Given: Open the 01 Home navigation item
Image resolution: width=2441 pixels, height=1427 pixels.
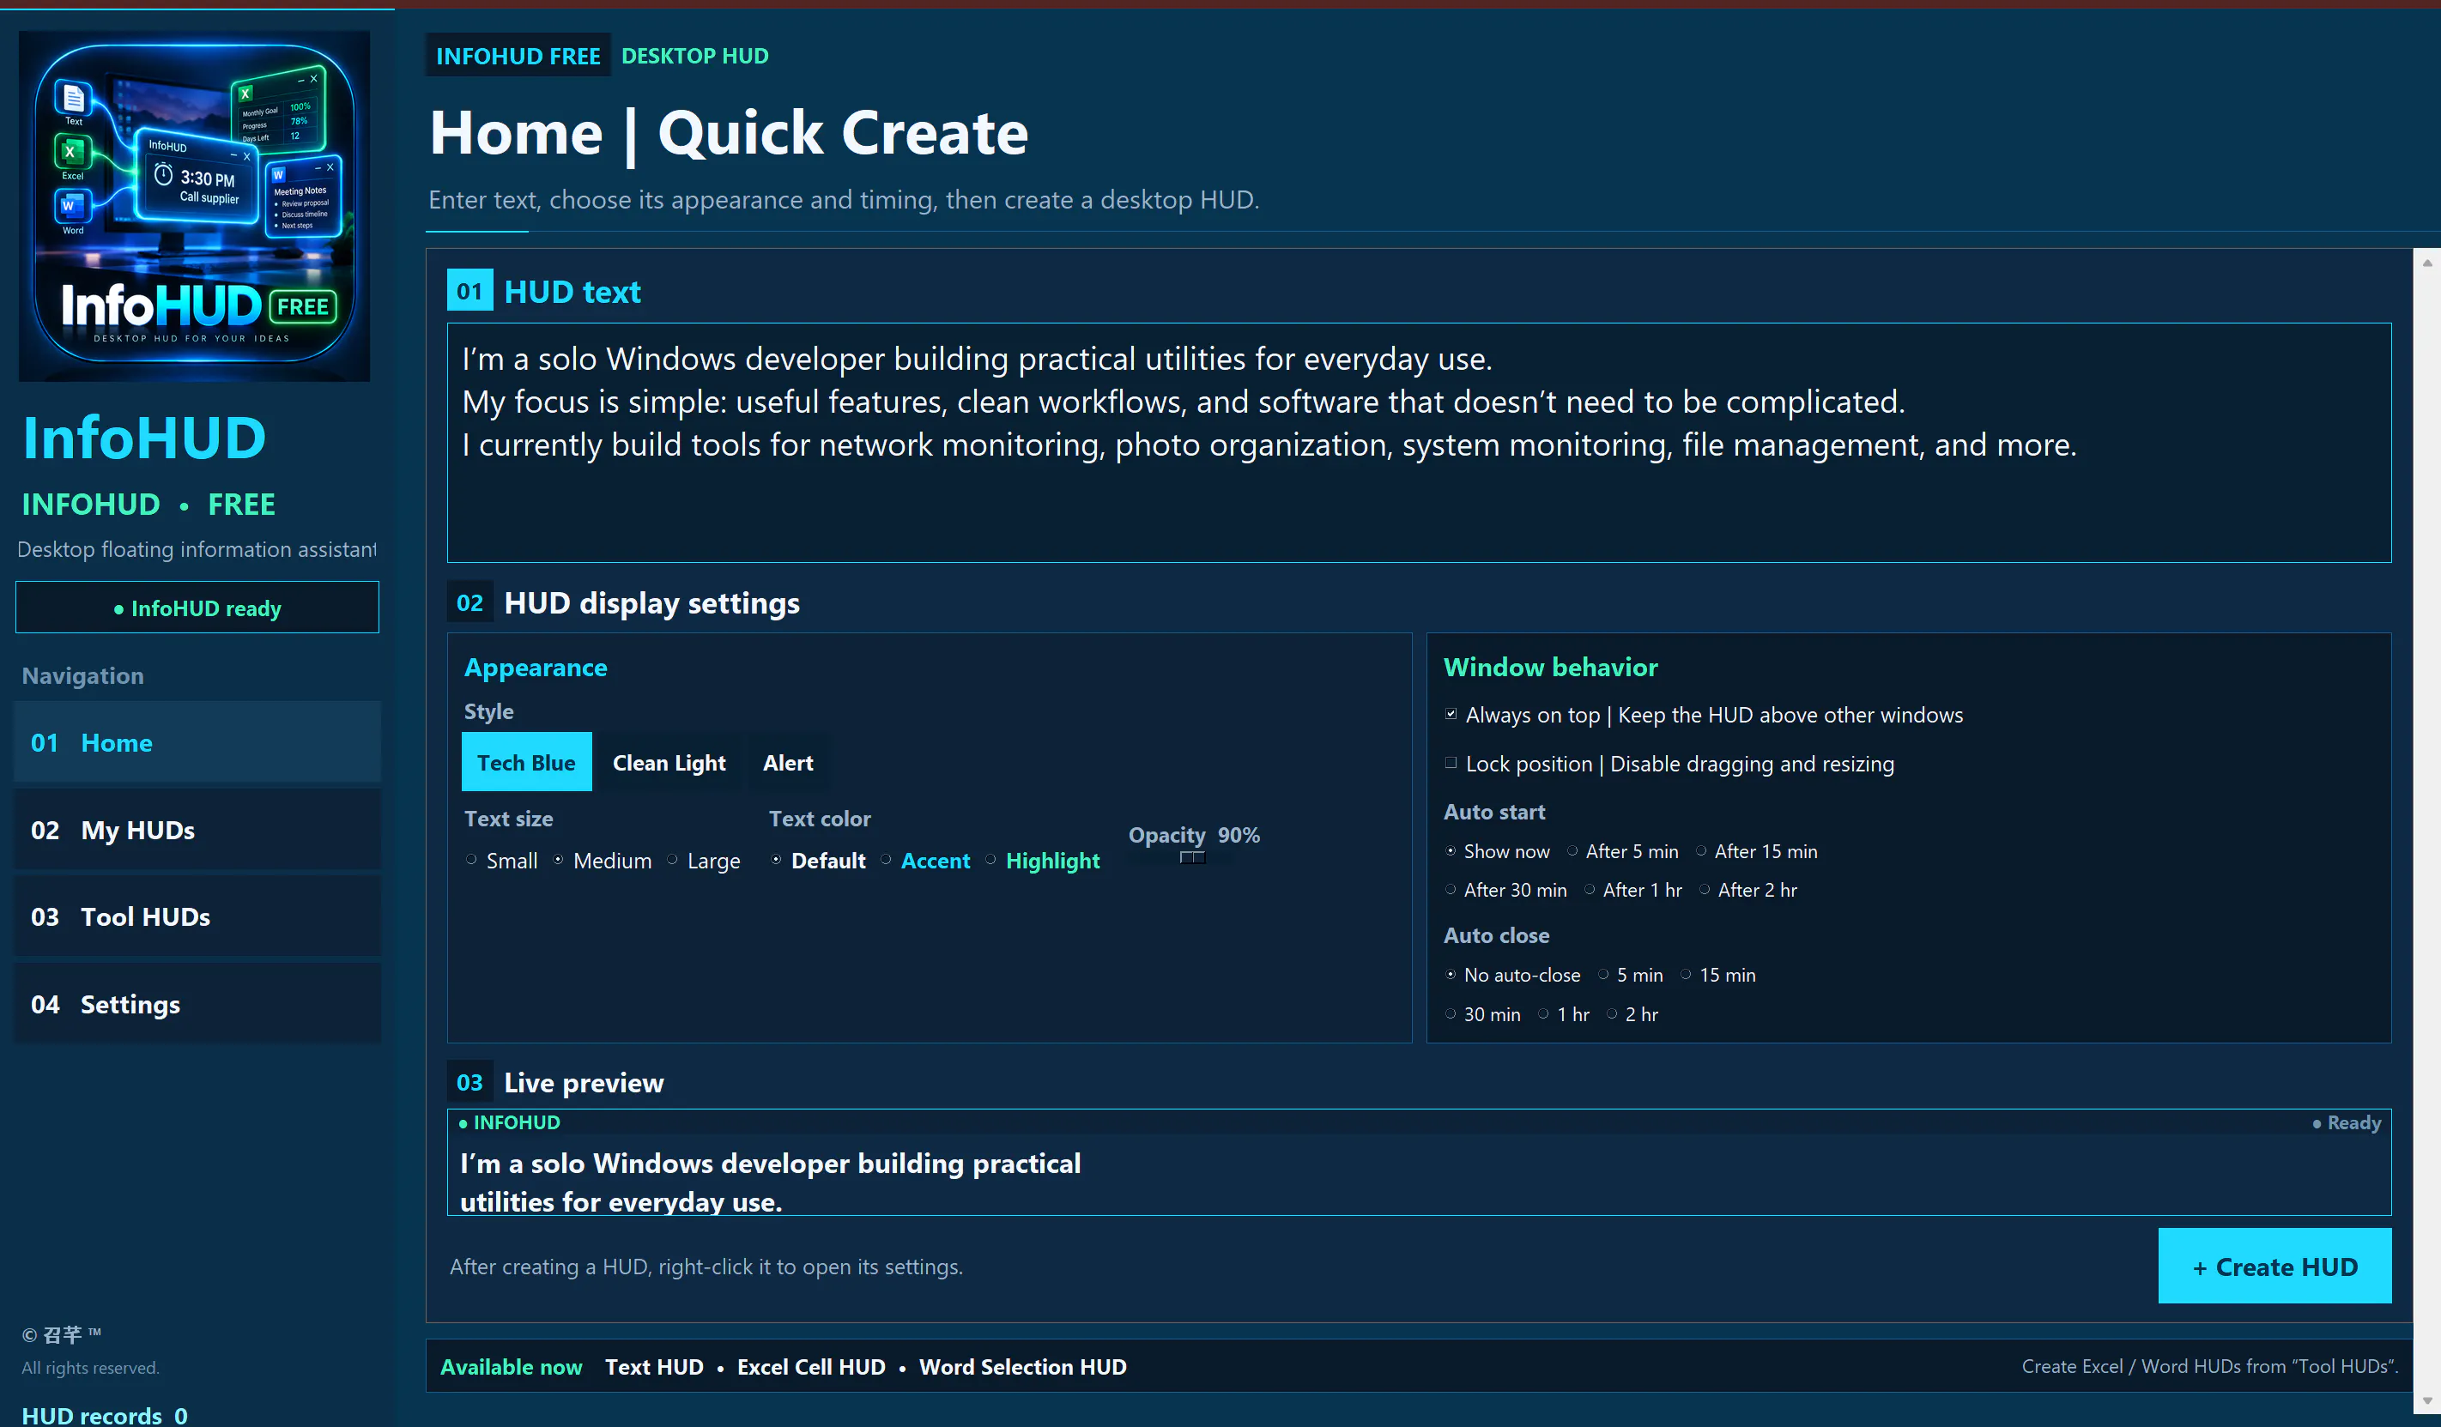Looking at the screenshot, I should click(x=197, y=742).
